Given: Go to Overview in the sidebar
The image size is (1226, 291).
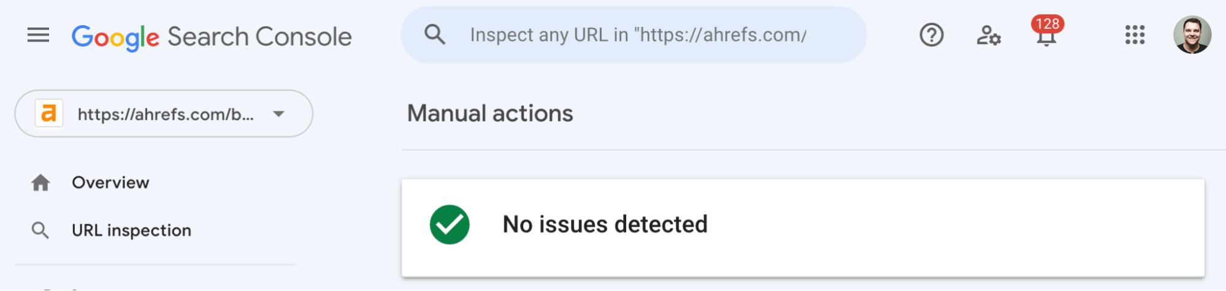Looking at the screenshot, I should click(110, 183).
